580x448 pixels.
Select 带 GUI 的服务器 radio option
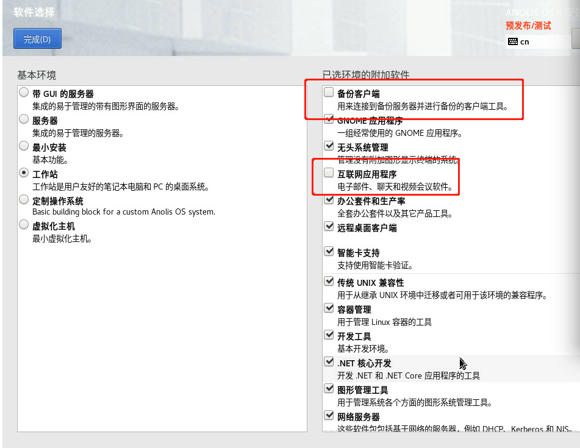click(x=24, y=93)
